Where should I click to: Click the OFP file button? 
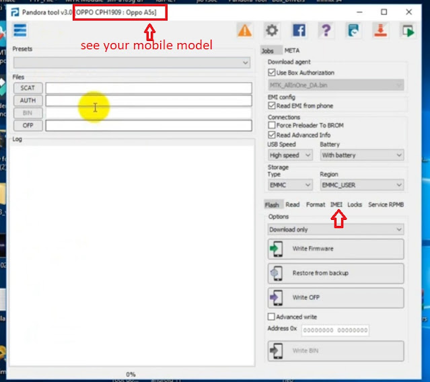28,126
